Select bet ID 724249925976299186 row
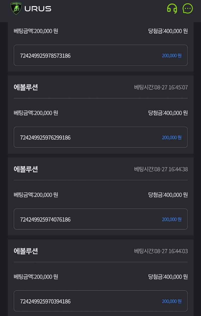The width and height of the screenshot is (201, 316). [x=100, y=137]
